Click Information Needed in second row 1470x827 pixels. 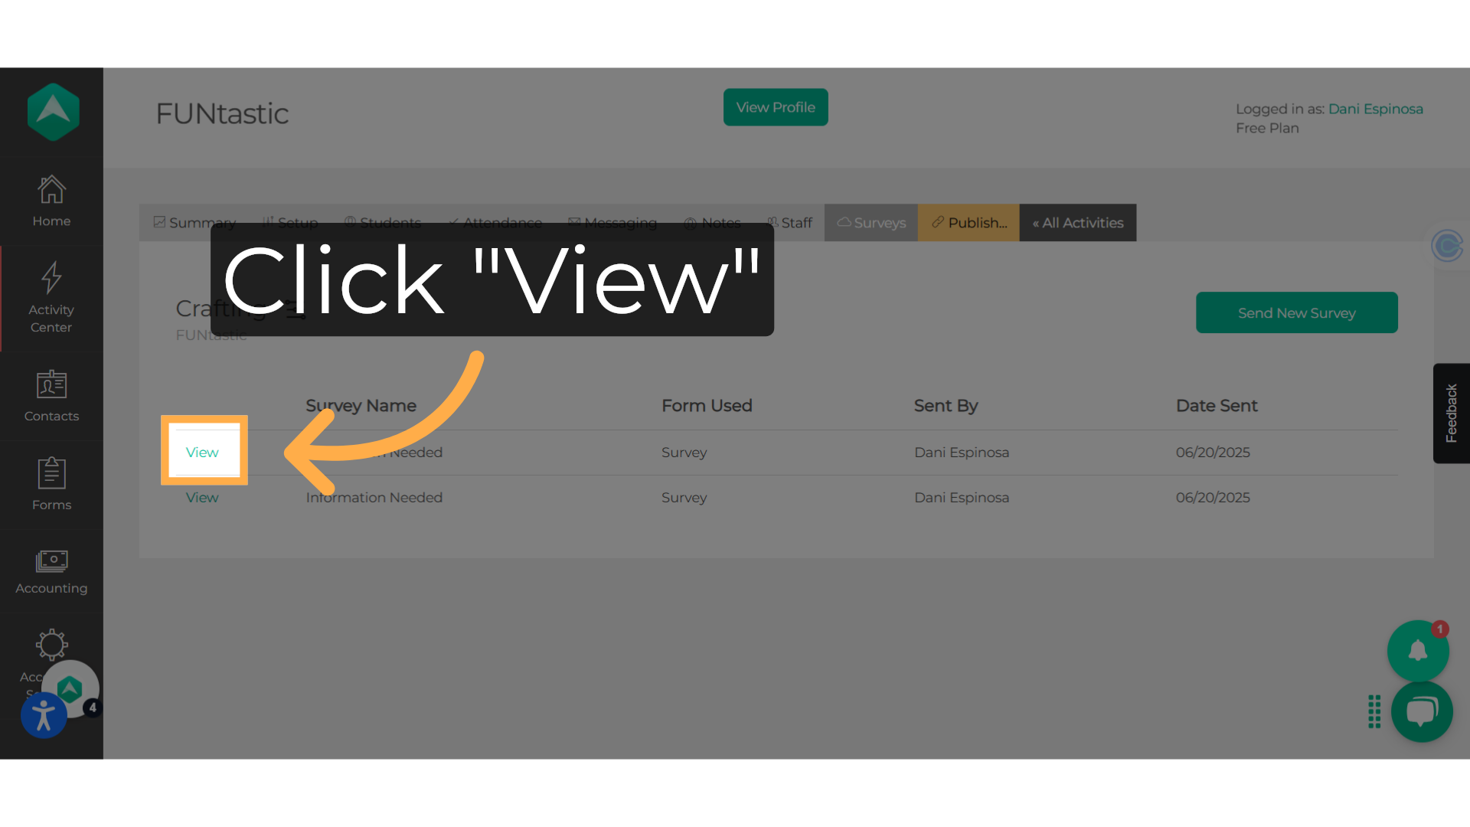click(374, 497)
